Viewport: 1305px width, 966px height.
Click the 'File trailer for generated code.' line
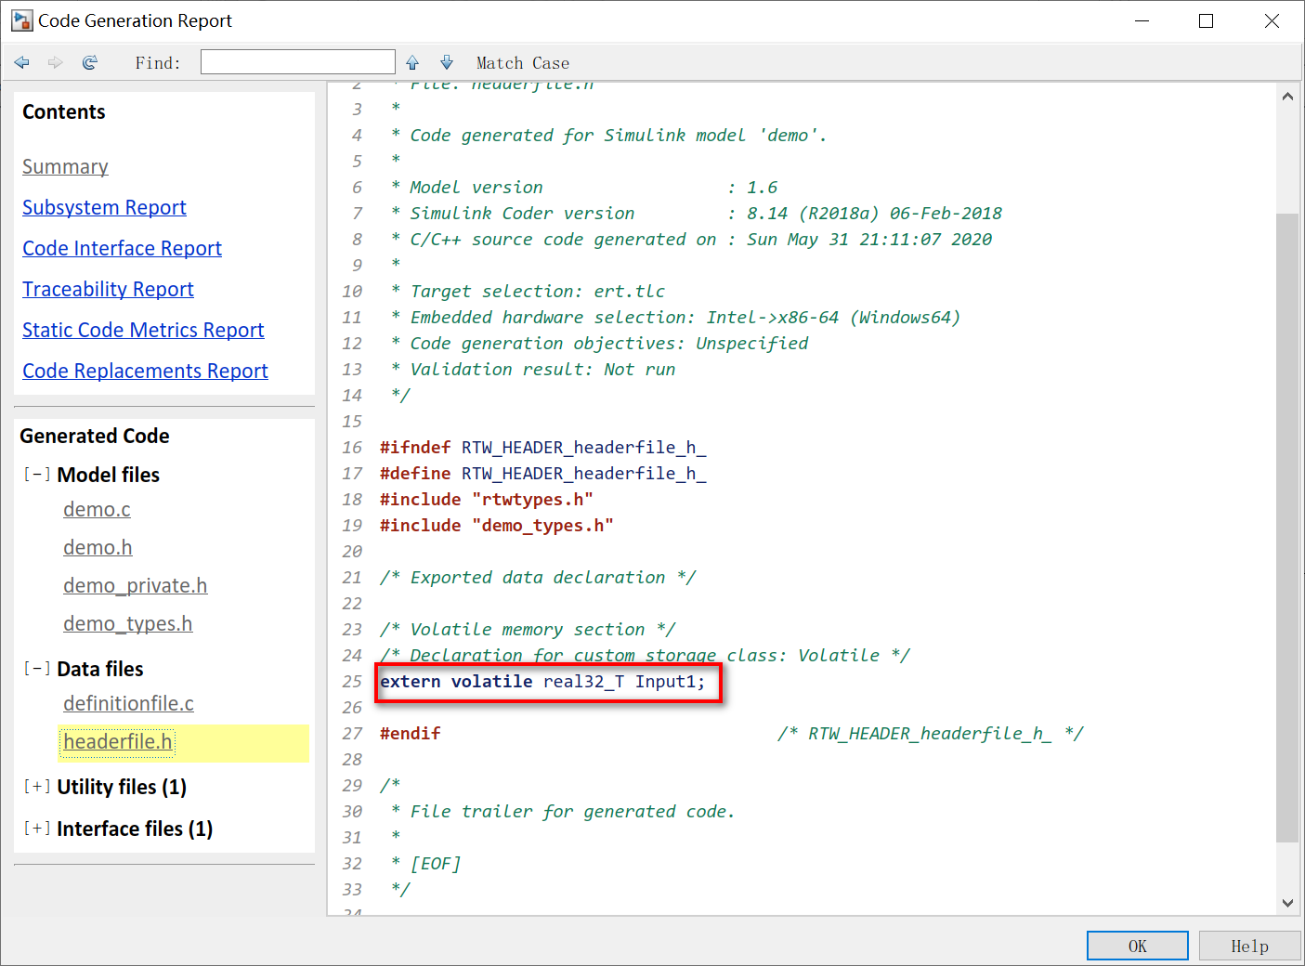(x=563, y=812)
